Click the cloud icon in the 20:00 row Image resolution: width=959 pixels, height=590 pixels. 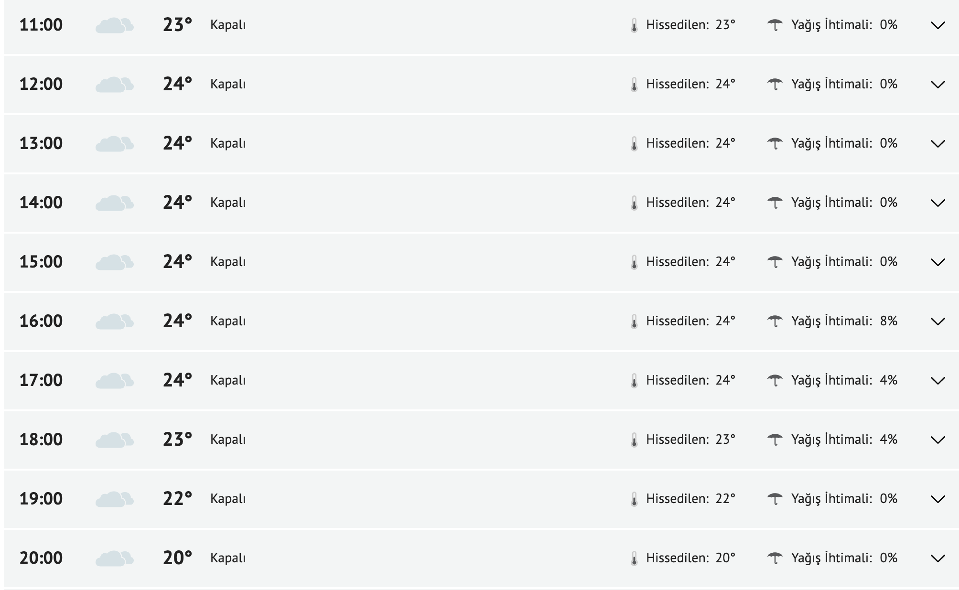pyautogui.click(x=114, y=558)
